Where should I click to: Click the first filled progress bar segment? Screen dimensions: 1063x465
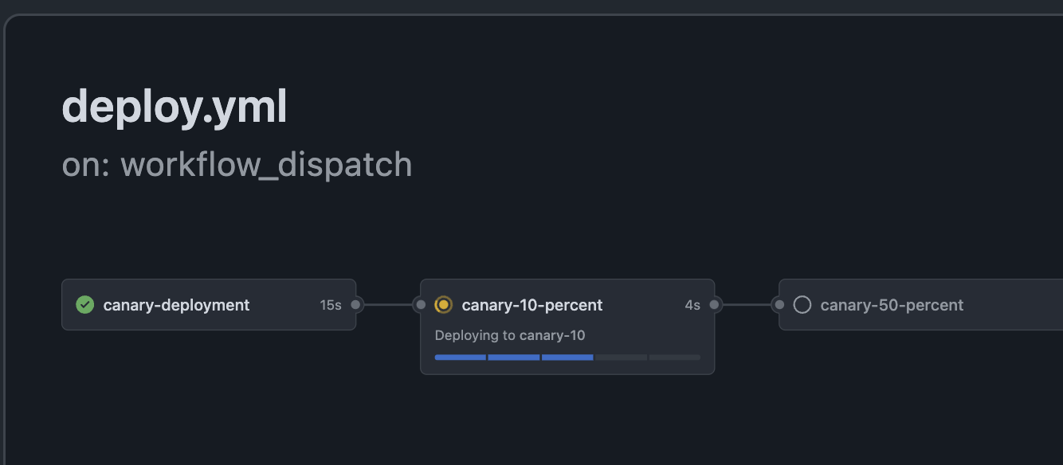[460, 358]
